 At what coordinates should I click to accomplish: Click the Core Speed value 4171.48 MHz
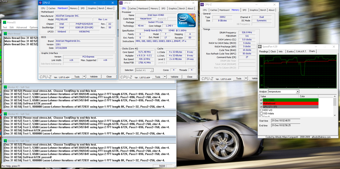click(x=144, y=52)
